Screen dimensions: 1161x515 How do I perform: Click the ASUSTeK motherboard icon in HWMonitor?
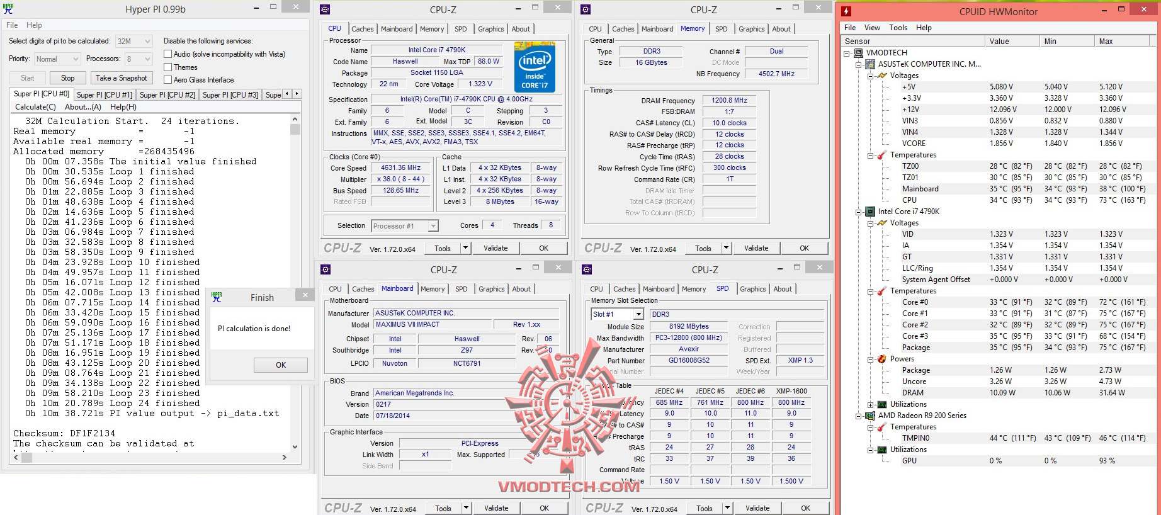tap(870, 64)
